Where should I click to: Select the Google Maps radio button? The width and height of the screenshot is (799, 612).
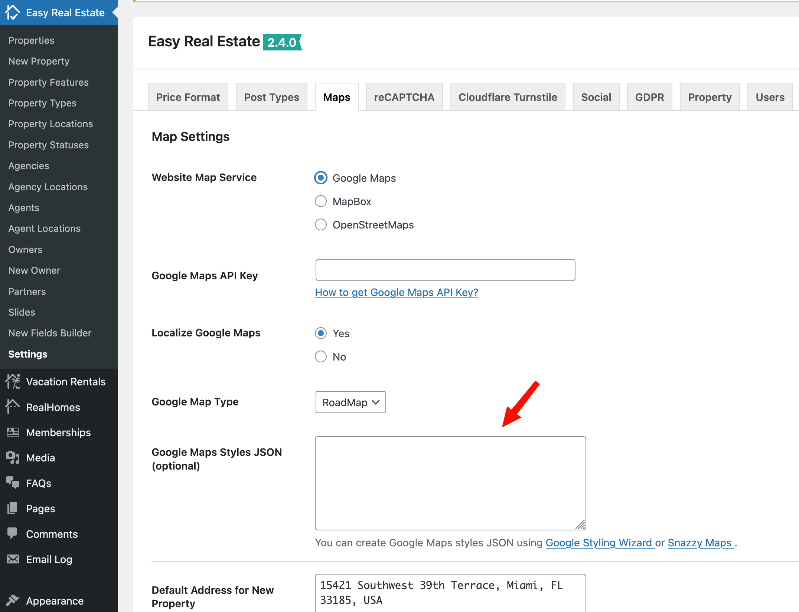click(321, 178)
